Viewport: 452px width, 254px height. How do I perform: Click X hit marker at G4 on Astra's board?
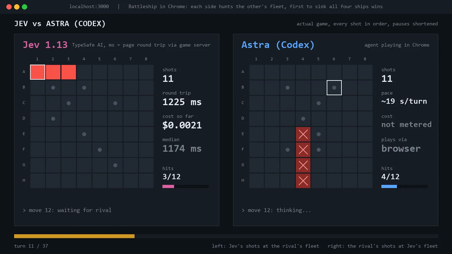coord(303,165)
